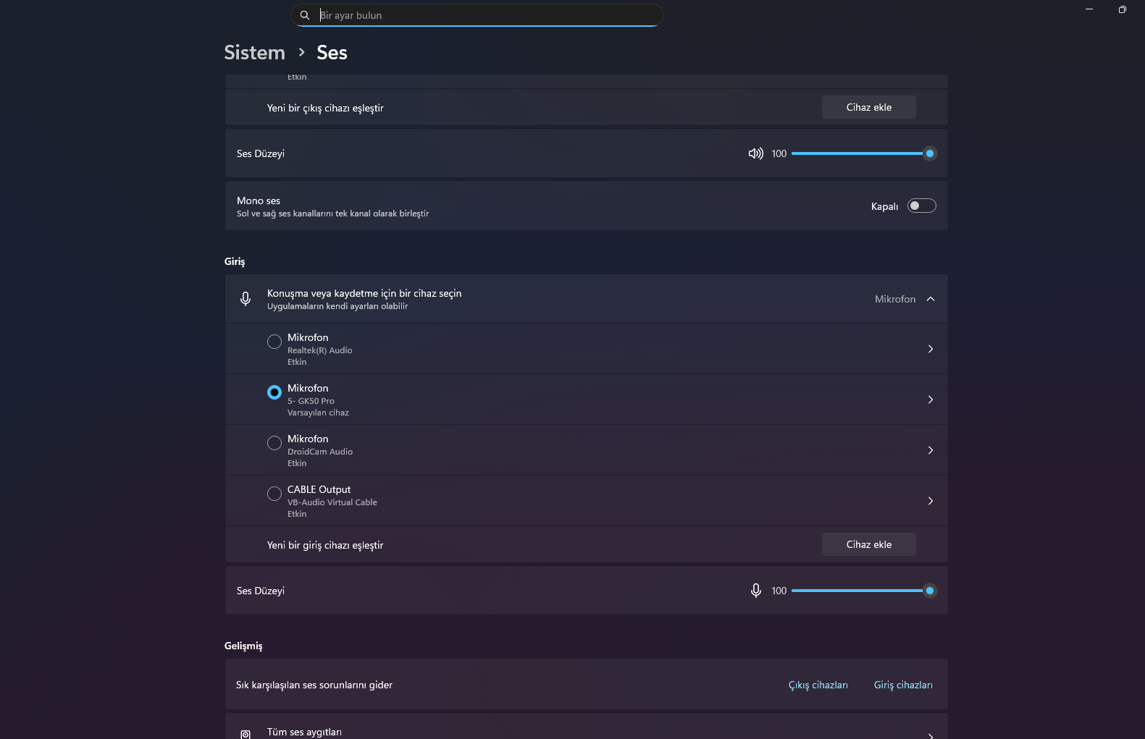Click the Giriş section heading

235,261
